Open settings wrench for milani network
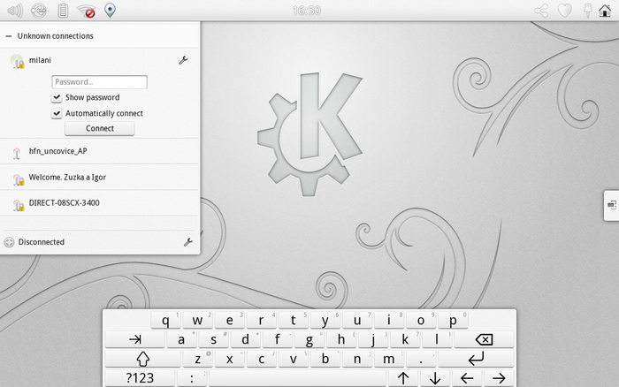The image size is (619, 387). coord(183,60)
